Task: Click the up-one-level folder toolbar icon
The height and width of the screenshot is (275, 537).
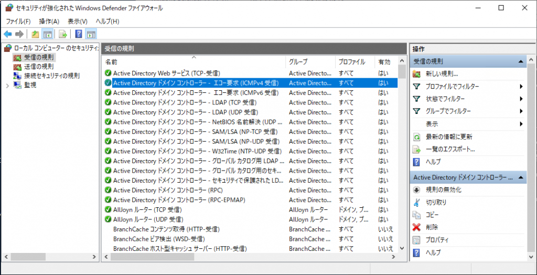Action: coord(35,34)
